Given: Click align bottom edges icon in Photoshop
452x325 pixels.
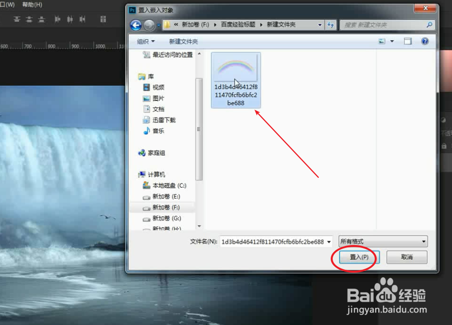Looking at the screenshot, I should (x=42, y=19).
